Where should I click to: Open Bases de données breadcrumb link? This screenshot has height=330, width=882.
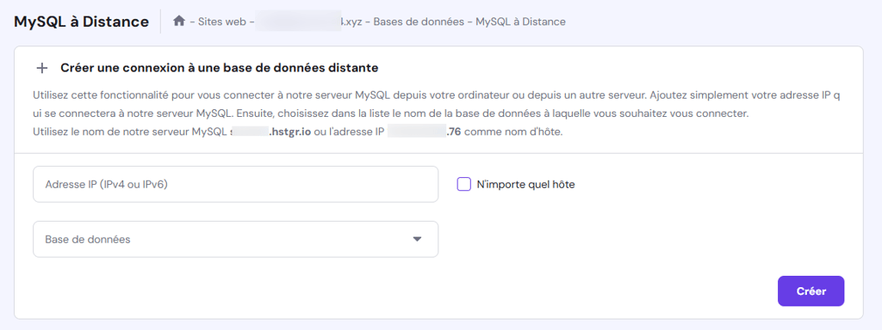(419, 21)
